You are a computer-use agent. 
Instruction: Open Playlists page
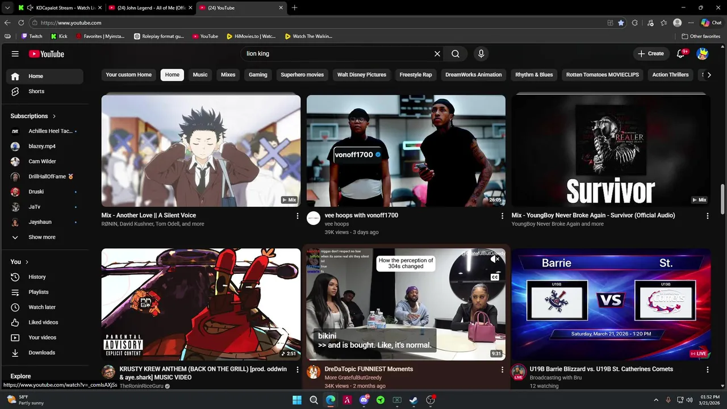(45, 292)
